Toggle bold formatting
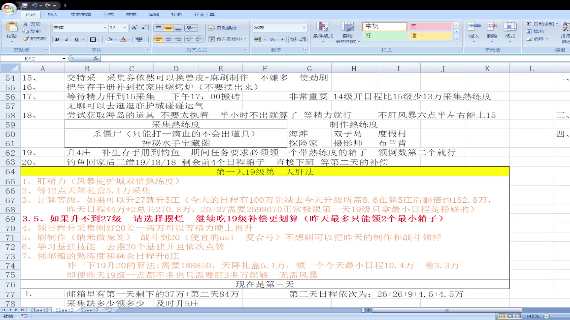This screenshot has height=320, width=570. [x=57, y=39]
